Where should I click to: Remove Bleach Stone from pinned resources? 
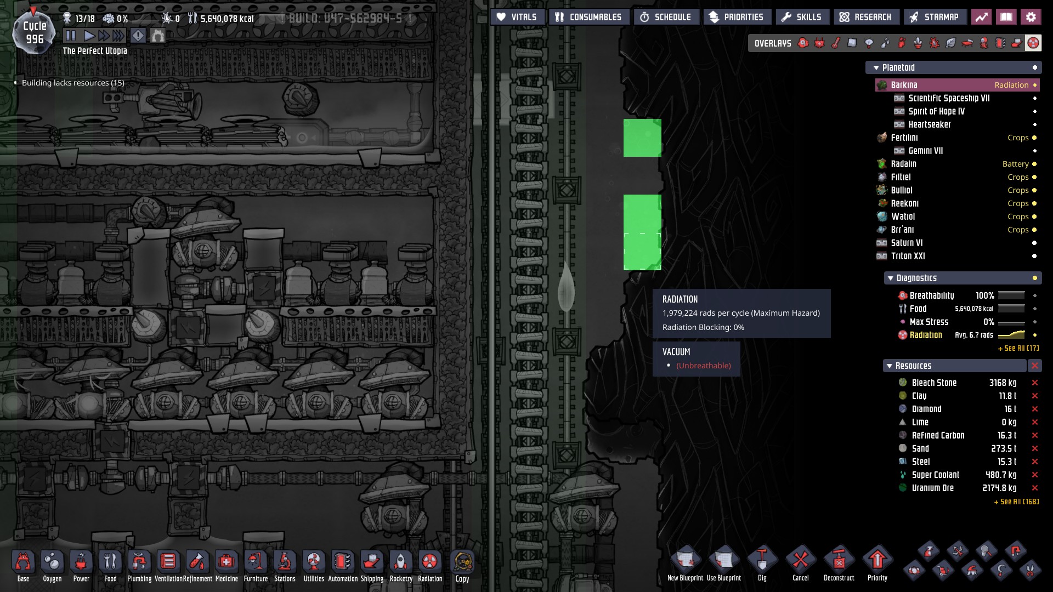[1034, 383]
